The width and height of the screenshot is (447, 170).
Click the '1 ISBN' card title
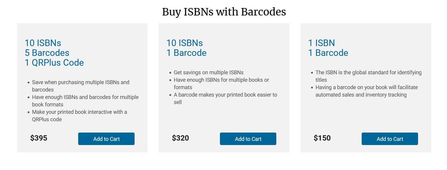pyautogui.click(x=321, y=43)
